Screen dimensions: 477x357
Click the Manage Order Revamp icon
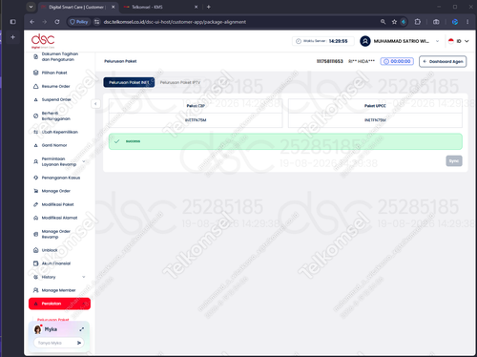pyautogui.click(x=35, y=234)
